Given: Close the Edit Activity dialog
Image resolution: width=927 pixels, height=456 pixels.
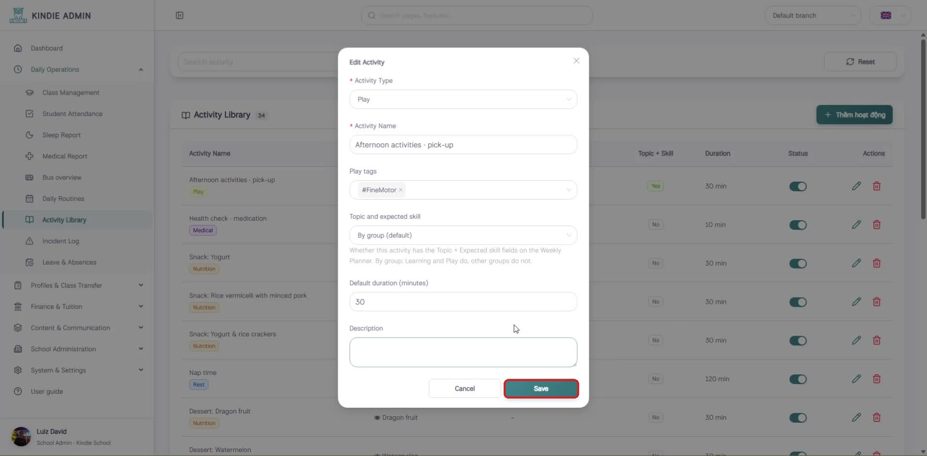Looking at the screenshot, I should (576, 61).
